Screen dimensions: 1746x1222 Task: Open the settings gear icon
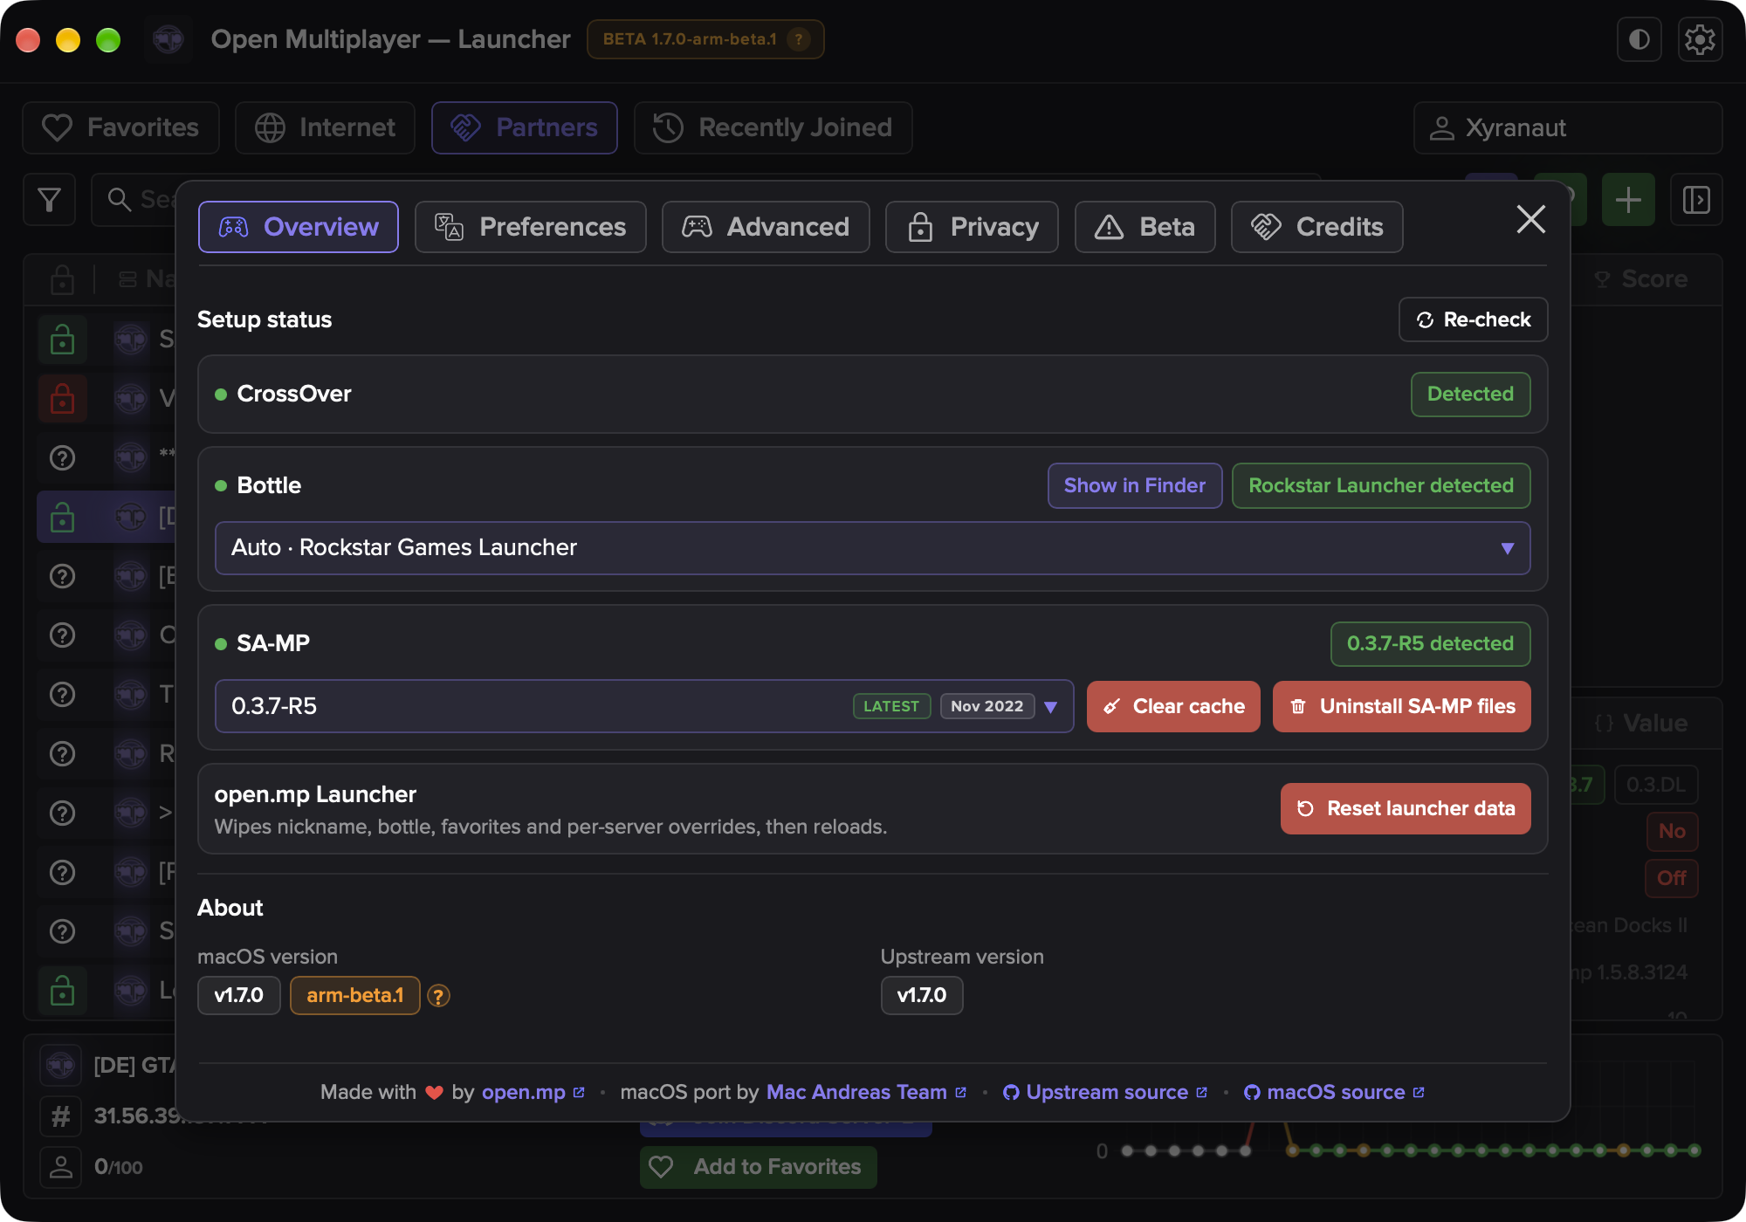(x=1700, y=40)
